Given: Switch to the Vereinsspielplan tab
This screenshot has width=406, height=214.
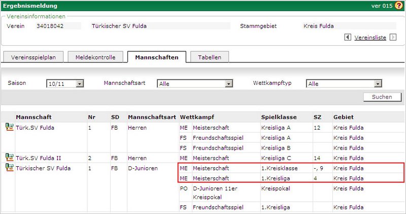Looking at the screenshot, I should pos(33,57).
